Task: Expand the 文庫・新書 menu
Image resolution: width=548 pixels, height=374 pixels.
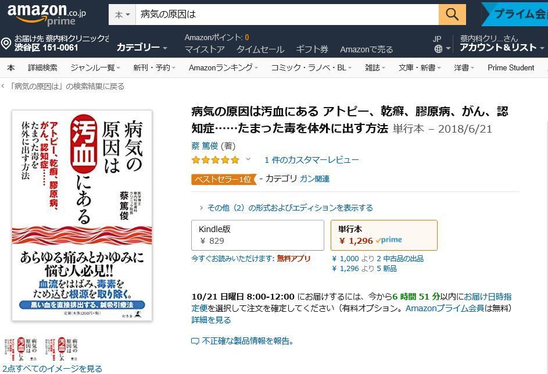Action: point(420,67)
